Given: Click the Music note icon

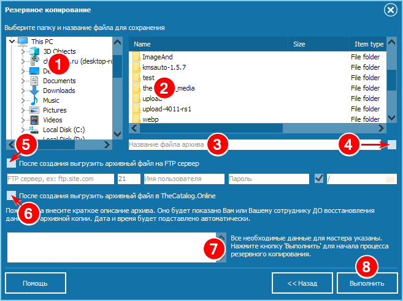Looking at the screenshot, I should pyautogui.click(x=34, y=100).
